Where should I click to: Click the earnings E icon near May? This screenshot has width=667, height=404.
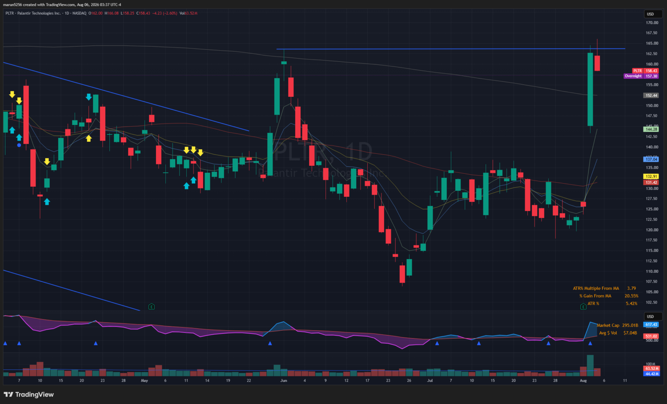pyautogui.click(x=152, y=307)
